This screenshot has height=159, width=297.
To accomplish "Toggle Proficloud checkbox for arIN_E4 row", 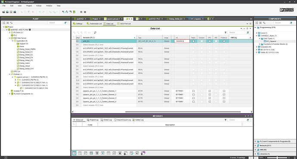I will tap(224, 41).
